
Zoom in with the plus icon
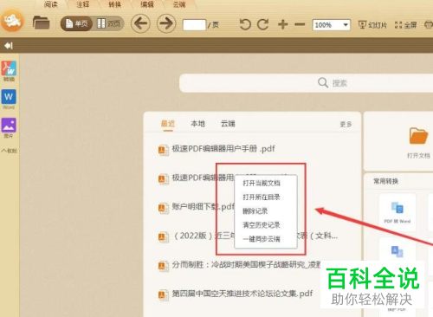[x=283, y=24]
